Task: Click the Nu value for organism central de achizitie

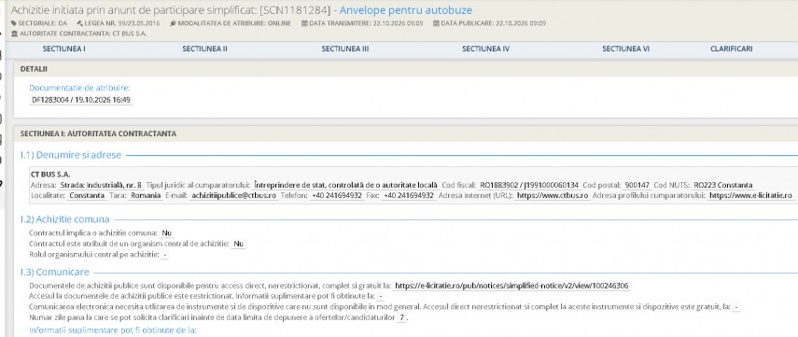Action: (238, 244)
